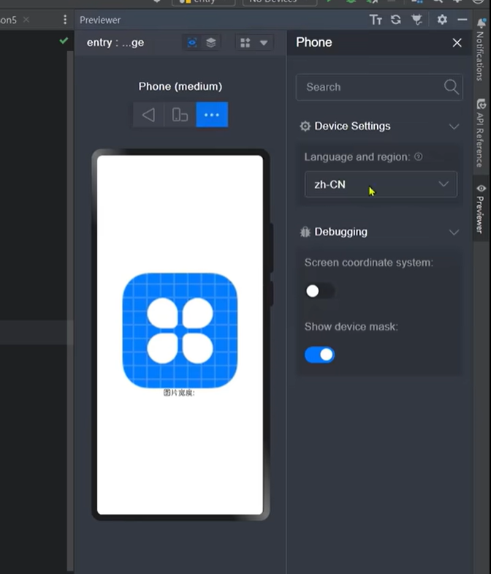Turn off Show device mask toggle

pos(319,355)
